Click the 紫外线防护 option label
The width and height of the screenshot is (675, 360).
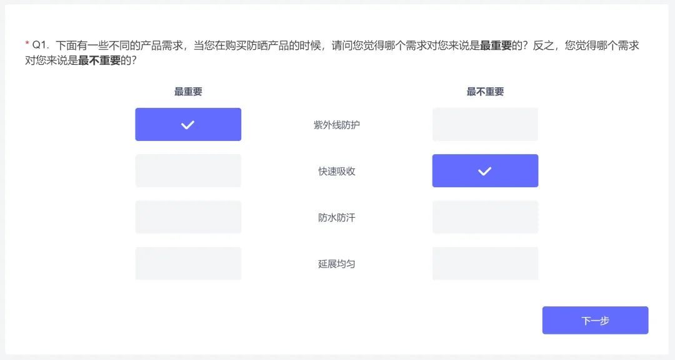coord(337,124)
